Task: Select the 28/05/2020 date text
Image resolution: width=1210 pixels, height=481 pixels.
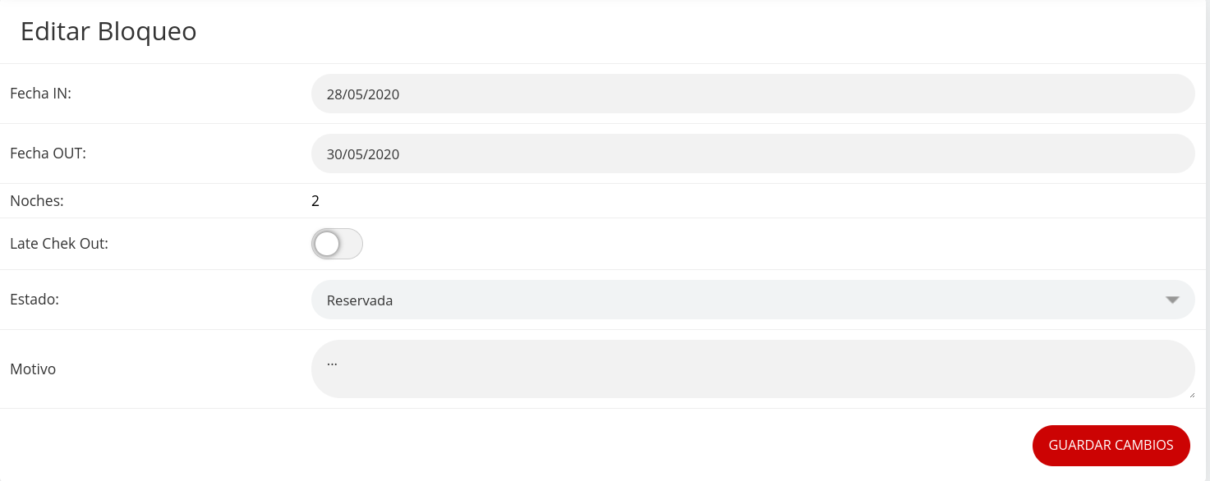Action: [363, 94]
